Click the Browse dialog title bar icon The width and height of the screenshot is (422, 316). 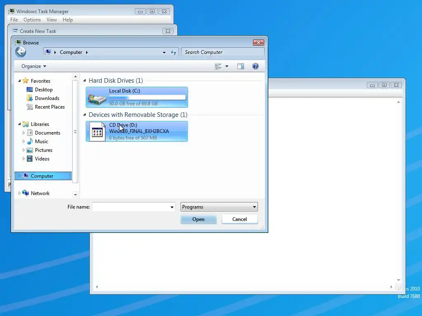[18, 42]
